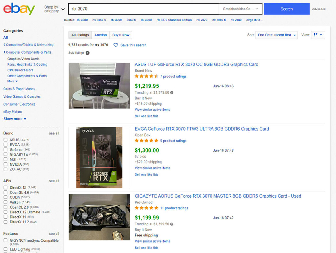This screenshot has width=336, height=253.
Task: Open ASUS TUF GeForce RTX 3070 listing title
Action: pos(196,65)
